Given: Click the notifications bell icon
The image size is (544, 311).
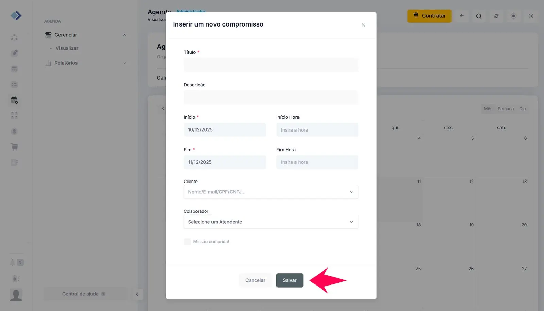Looking at the screenshot, I should [13, 262].
